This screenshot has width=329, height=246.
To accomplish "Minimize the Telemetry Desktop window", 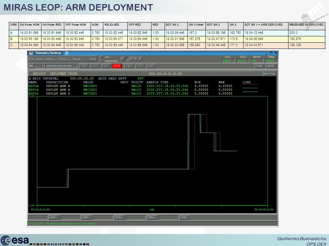I will tap(266, 53).
